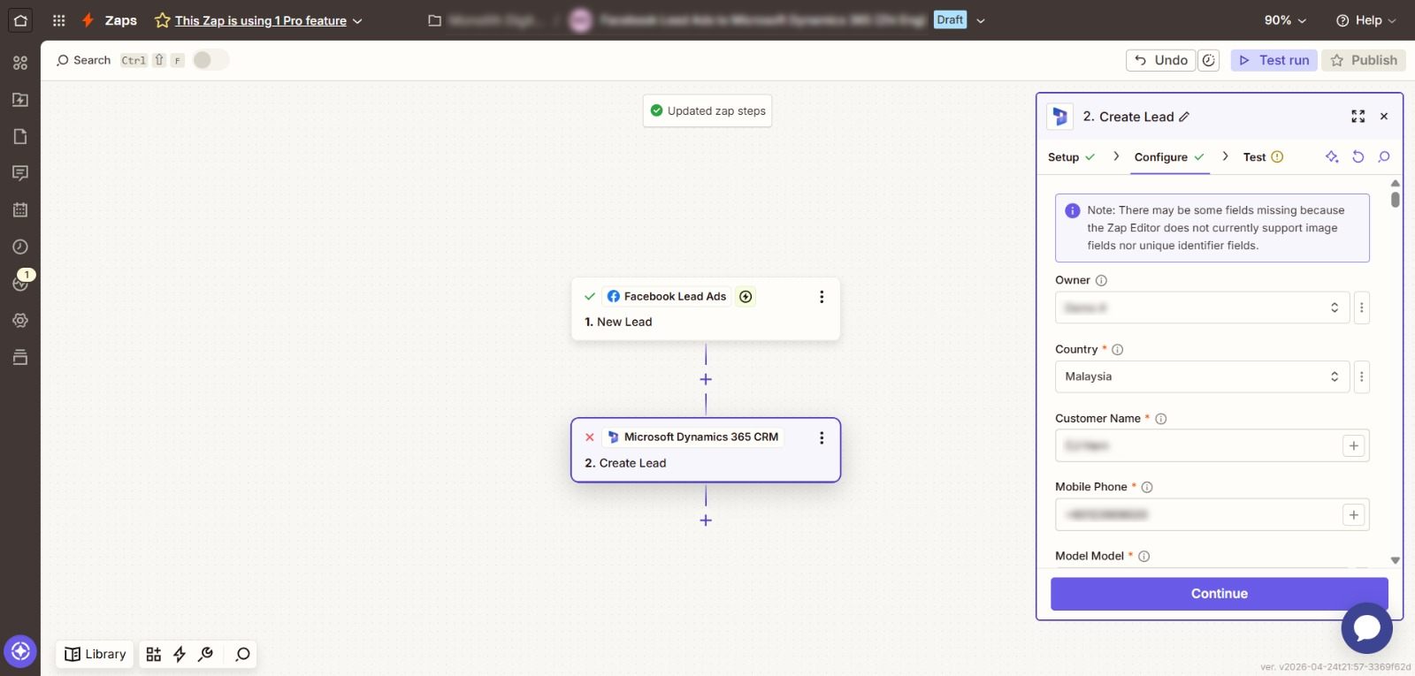Click the panel's vertical scrollbar thumb

click(1395, 200)
